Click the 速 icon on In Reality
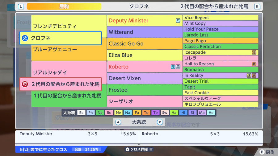This screenshot has height=156, width=278. click(249, 75)
